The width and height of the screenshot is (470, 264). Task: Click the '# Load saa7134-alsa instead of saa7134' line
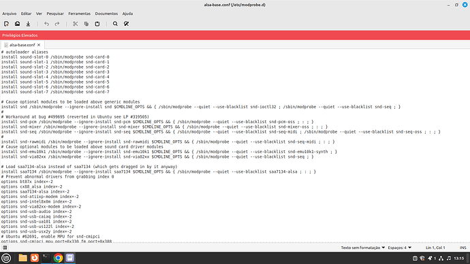89,167
